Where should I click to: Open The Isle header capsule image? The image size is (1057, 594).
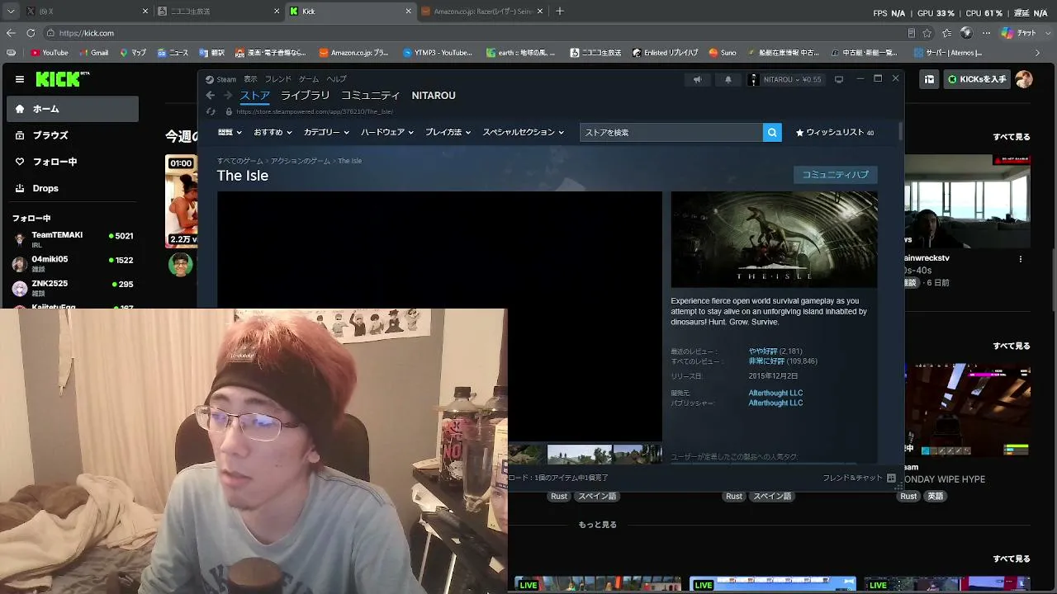click(x=774, y=239)
